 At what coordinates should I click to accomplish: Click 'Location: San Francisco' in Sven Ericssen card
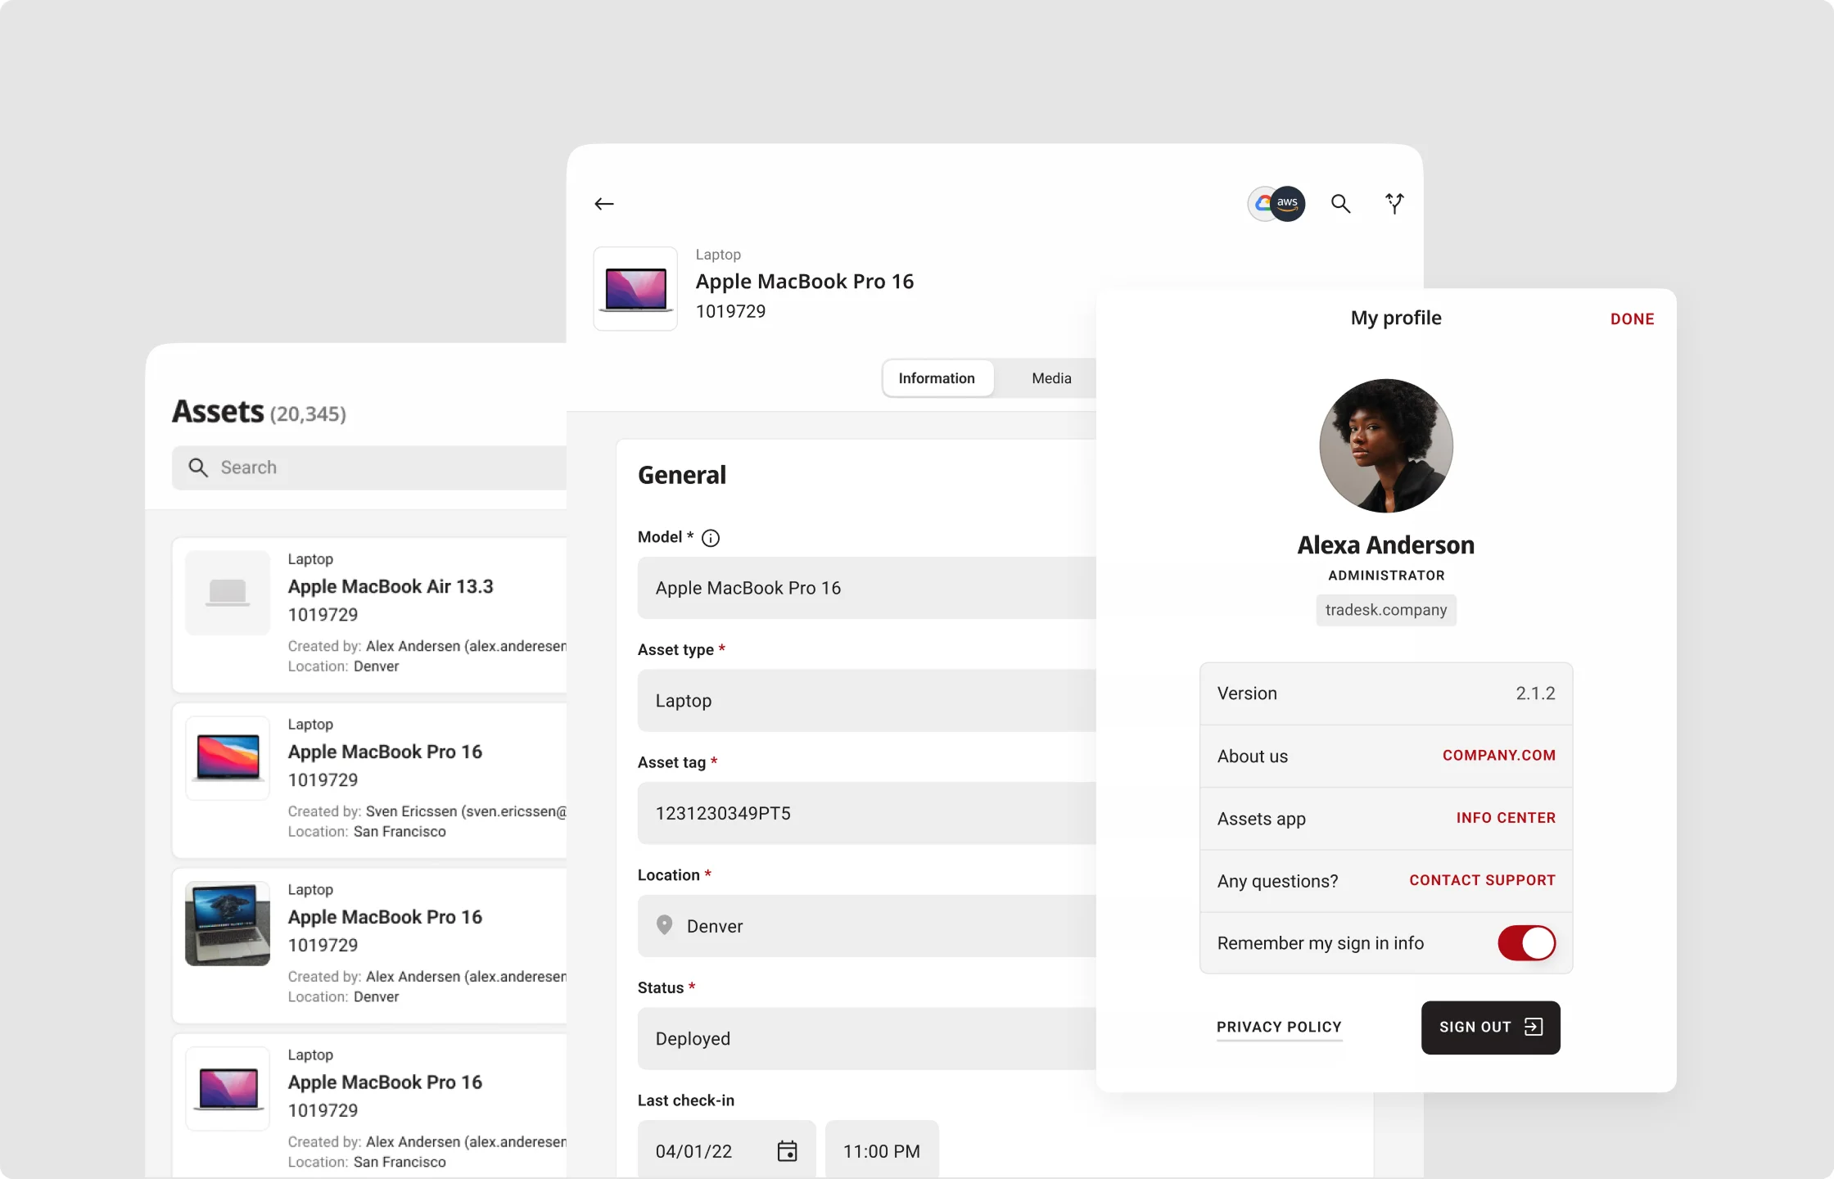pyautogui.click(x=367, y=831)
